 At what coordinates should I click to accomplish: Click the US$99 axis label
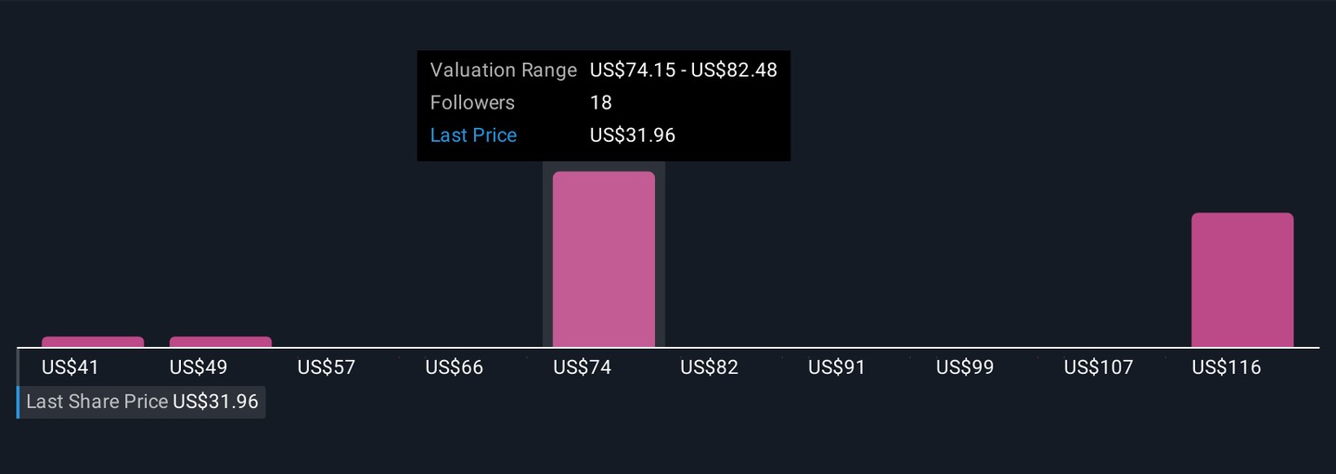[965, 367]
